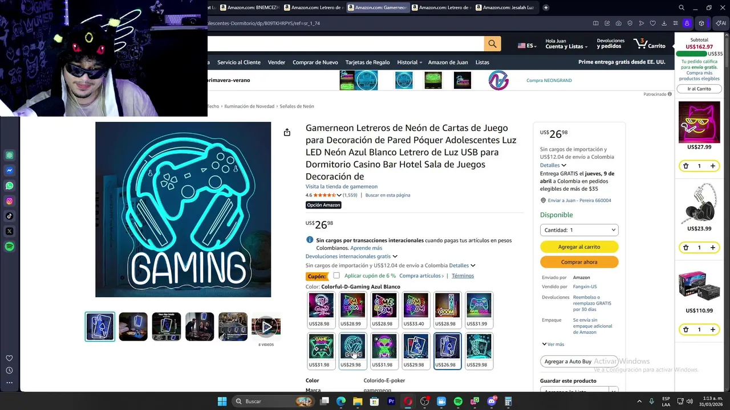This screenshot has width=730, height=410.
Task: Open Cuenta y Listas menu
Action: tap(566, 44)
